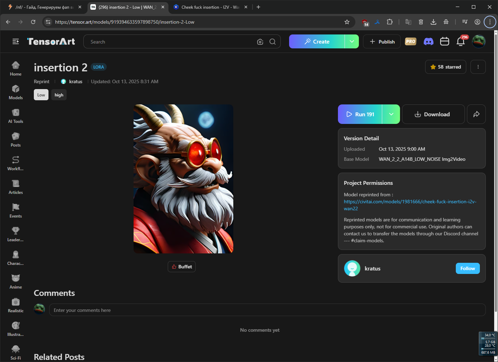Go to Home in the sidebar
Viewport: 498px width, 362px height.
[16, 69]
